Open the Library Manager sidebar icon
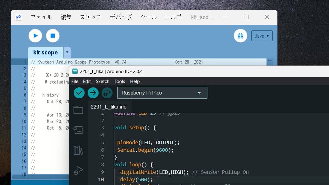Image resolution: width=329 pixels, height=185 pixels. (78, 150)
